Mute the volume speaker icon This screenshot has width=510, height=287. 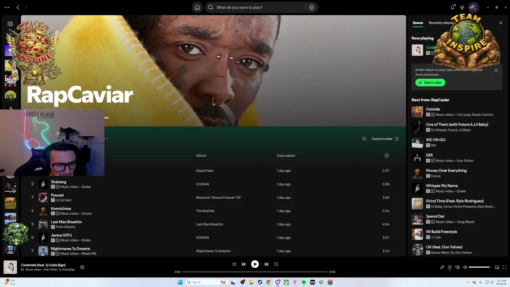(x=465, y=267)
